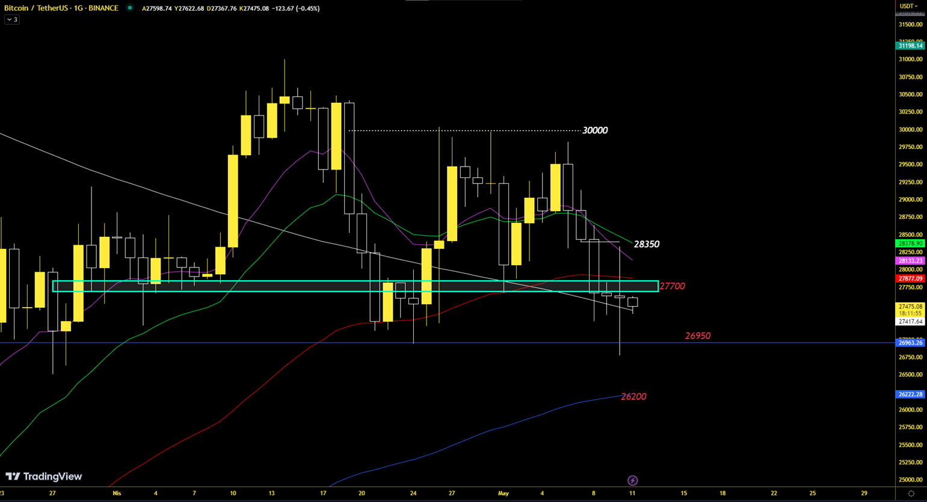Click the blue 26963.26 price label
Viewport: 927px width, 502px height.
[x=910, y=343]
